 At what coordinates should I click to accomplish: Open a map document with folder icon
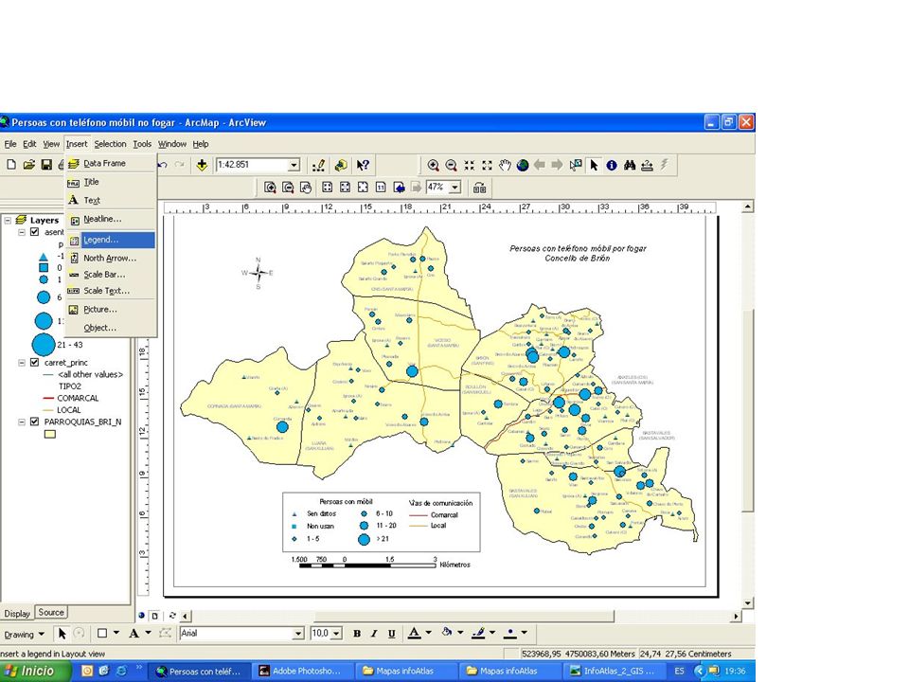coord(29,165)
